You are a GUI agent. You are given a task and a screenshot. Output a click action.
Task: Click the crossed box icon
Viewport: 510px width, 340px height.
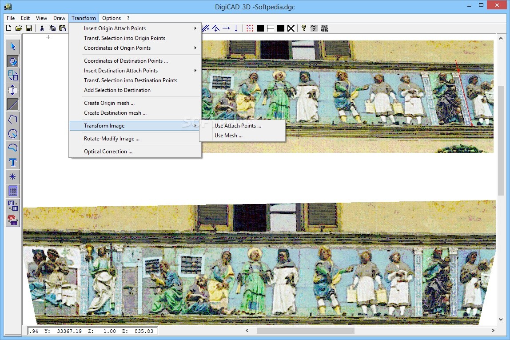click(x=291, y=28)
